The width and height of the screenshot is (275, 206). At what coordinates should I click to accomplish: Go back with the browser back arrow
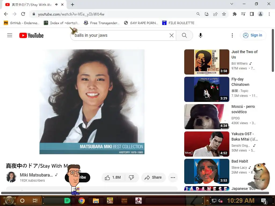[x=6, y=14]
